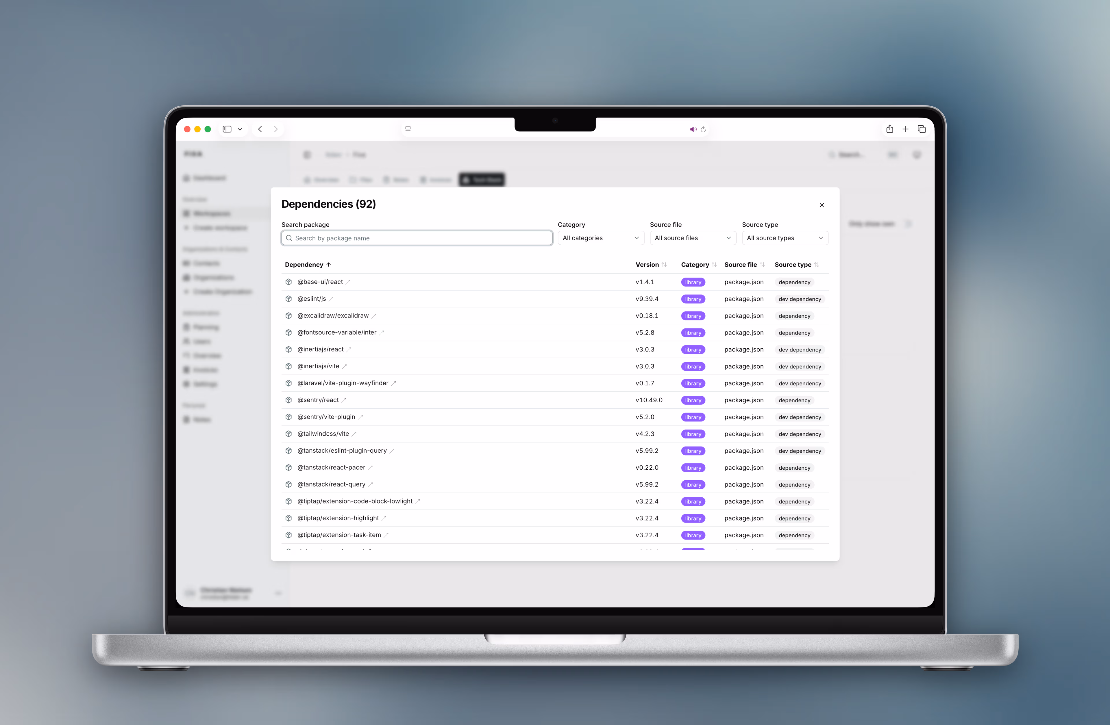Open external link icon for @sentry/vite-plugin
The height and width of the screenshot is (725, 1110).
pyautogui.click(x=360, y=417)
